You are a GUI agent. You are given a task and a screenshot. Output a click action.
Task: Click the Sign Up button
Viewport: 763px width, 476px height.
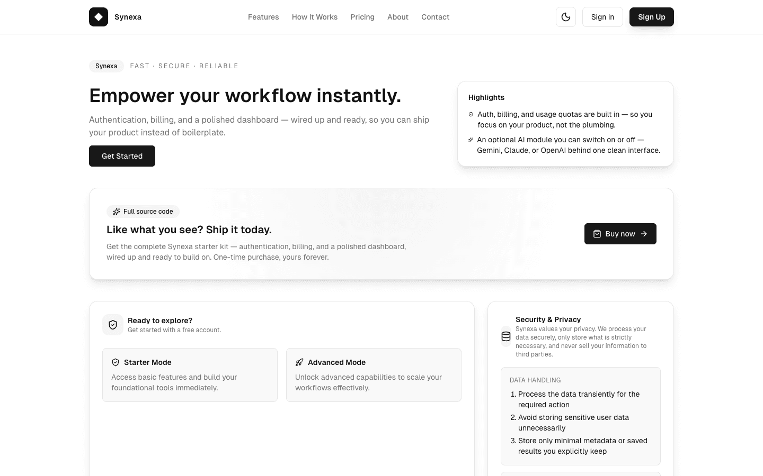[x=652, y=17]
